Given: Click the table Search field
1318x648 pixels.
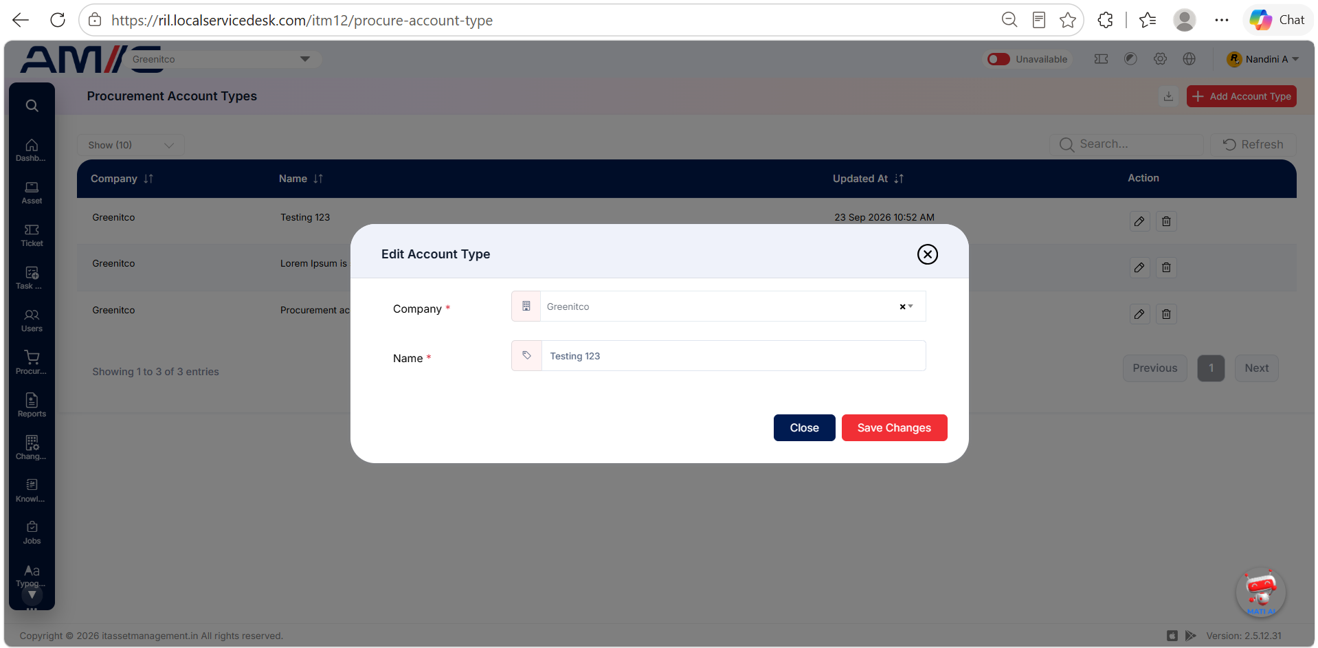Looking at the screenshot, I should click(x=1127, y=144).
